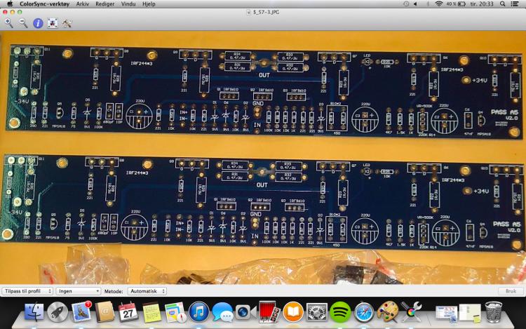Click the Time Machine menu bar icon
The height and width of the screenshot is (329, 526).
click(406, 4)
